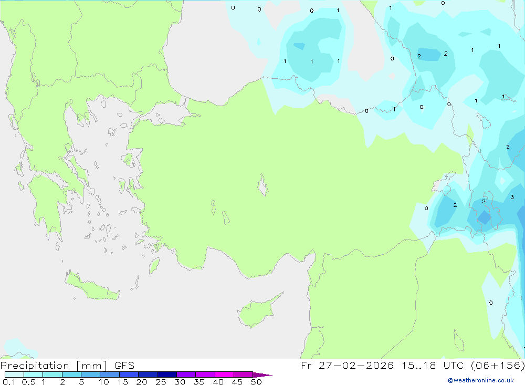Click the legend value '0.1'

[9, 382]
